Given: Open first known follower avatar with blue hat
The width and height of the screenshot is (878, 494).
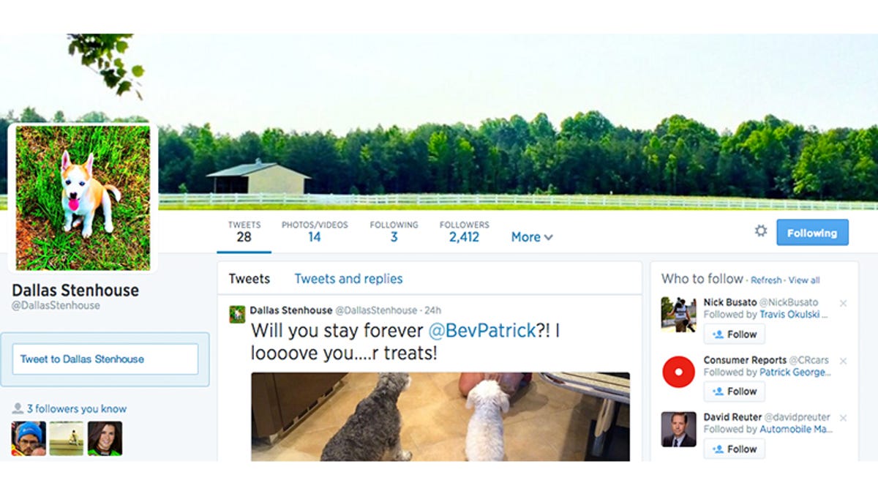Looking at the screenshot, I should [x=29, y=438].
